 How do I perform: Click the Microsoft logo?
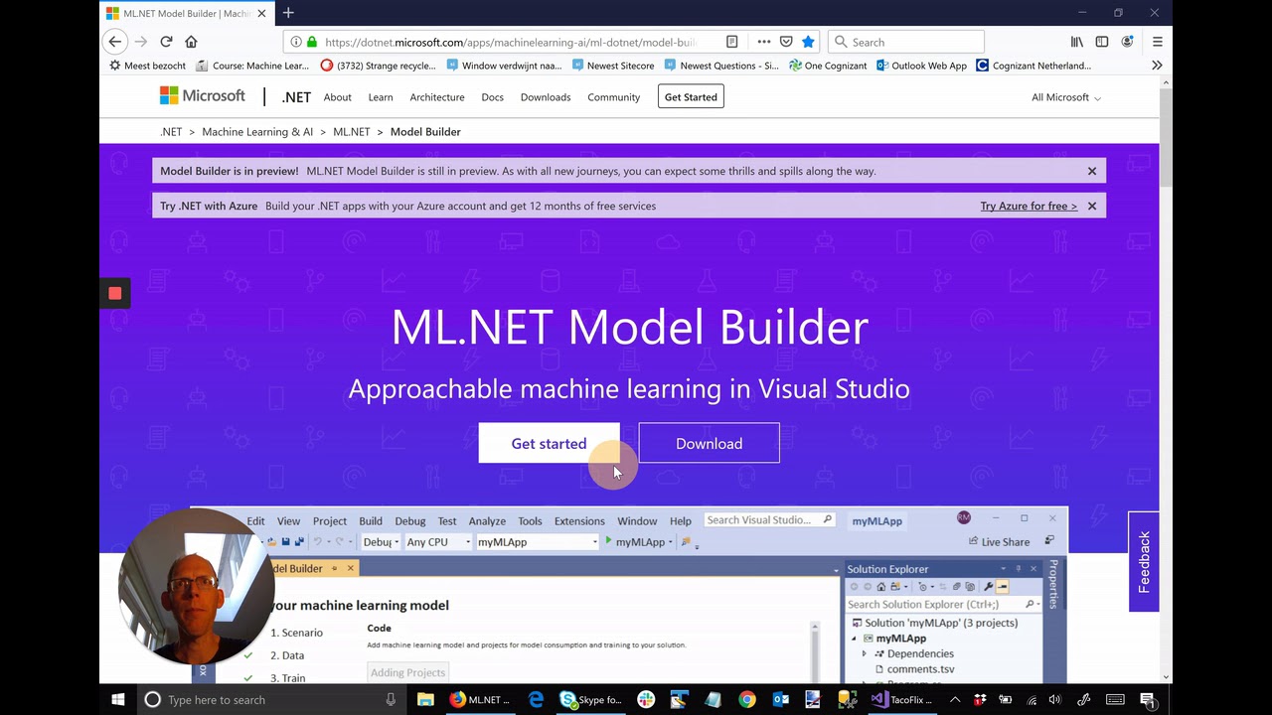pyautogui.click(x=203, y=96)
